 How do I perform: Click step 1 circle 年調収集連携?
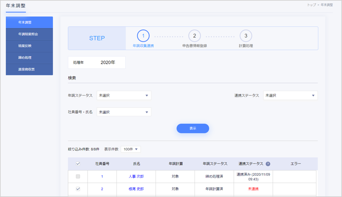tap(143, 36)
